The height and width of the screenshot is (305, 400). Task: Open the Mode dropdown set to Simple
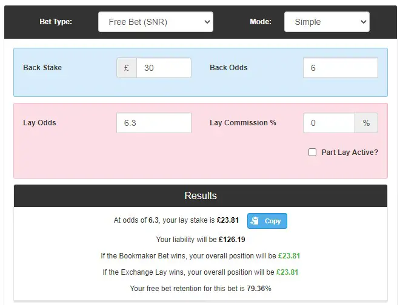click(327, 22)
